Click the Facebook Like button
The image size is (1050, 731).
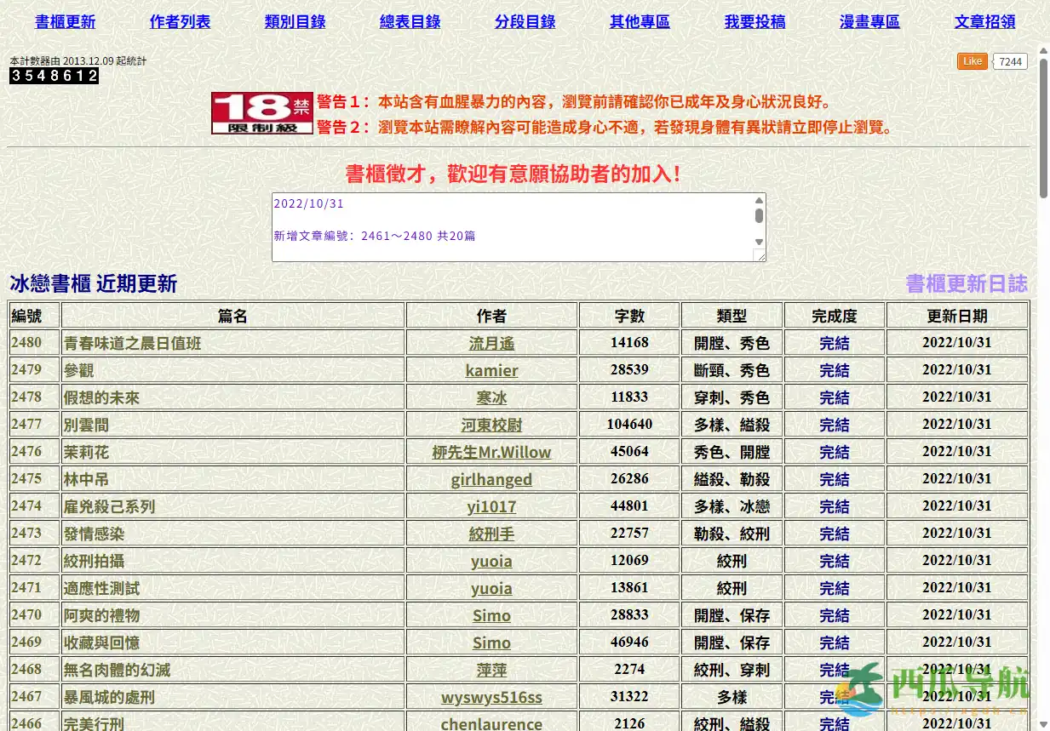coord(972,60)
